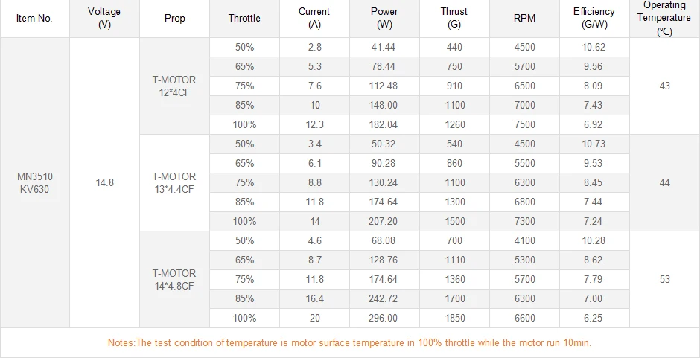
Task: Select the Operating Temperature column header
Action: (664, 19)
